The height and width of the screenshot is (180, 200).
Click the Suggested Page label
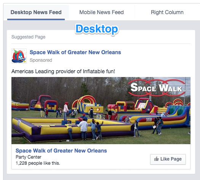tap(28, 37)
